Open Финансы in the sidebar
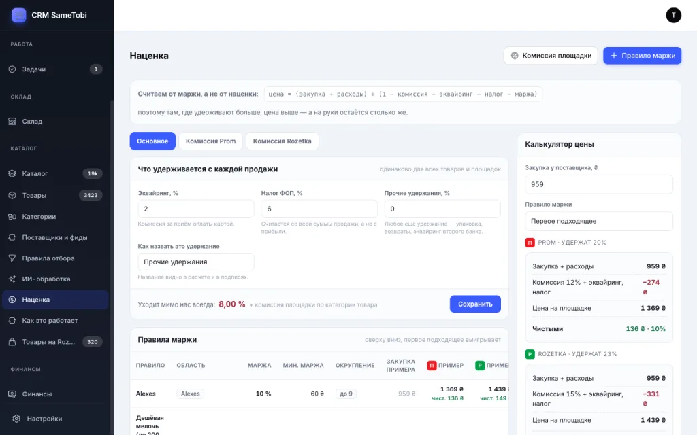697x435 pixels. 56,394
